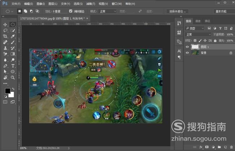The height and width of the screenshot is (151, 235).
Task: Open the 图像(I) menu
Action: click(x=40, y=4)
